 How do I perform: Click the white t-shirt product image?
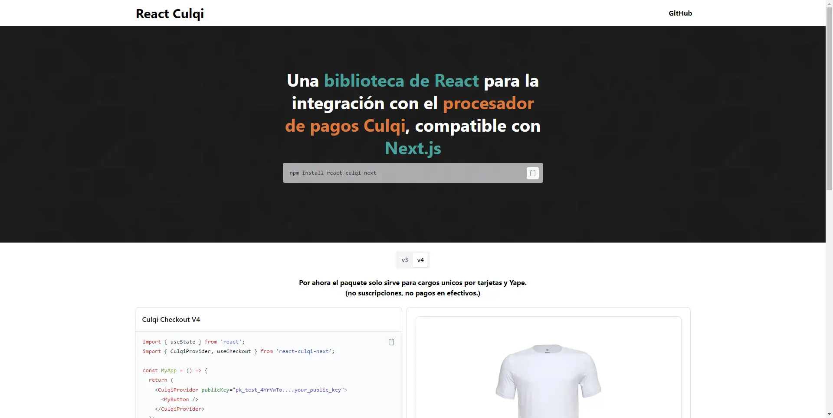point(548,381)
